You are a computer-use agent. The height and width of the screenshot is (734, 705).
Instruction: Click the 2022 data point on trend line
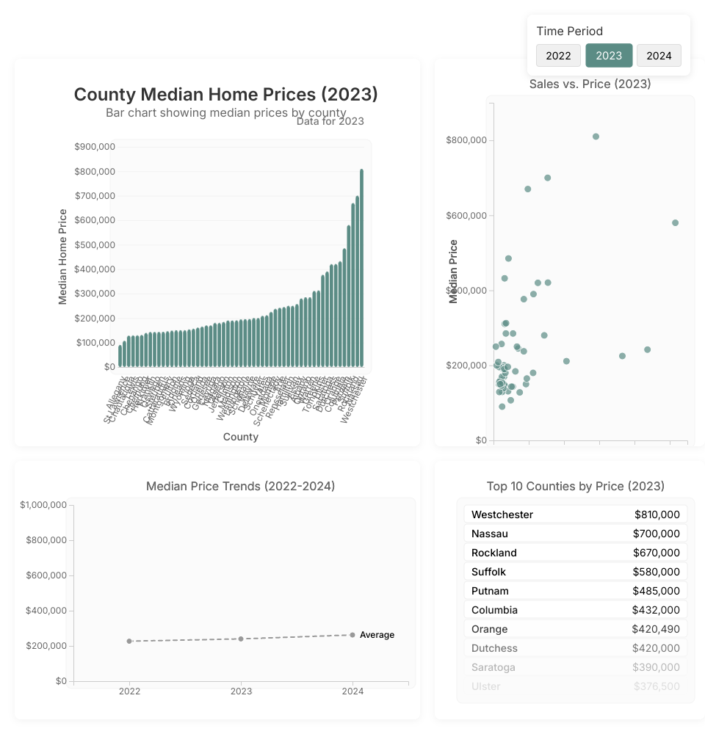click(x=129, y=642)
